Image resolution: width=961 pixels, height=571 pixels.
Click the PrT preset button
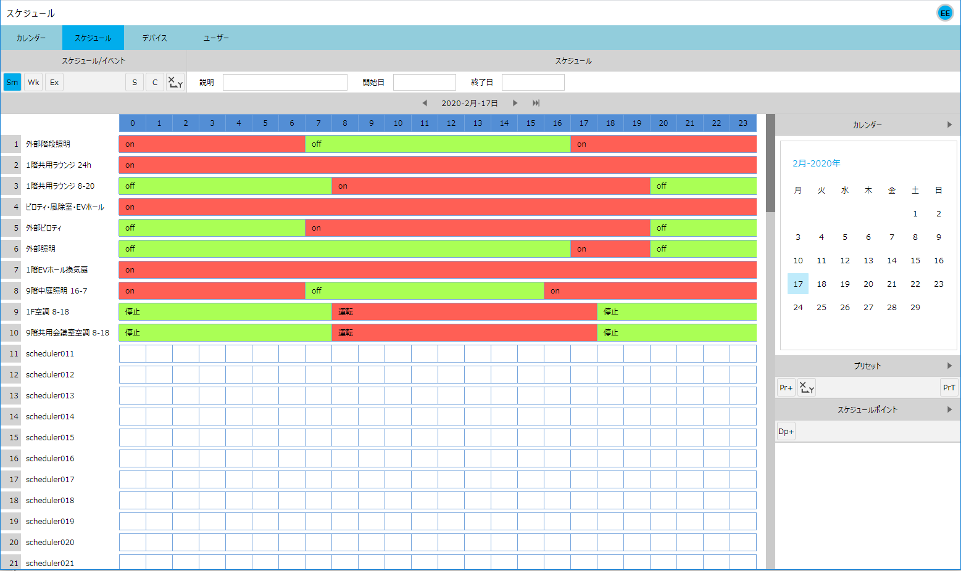tap(949, 387)
